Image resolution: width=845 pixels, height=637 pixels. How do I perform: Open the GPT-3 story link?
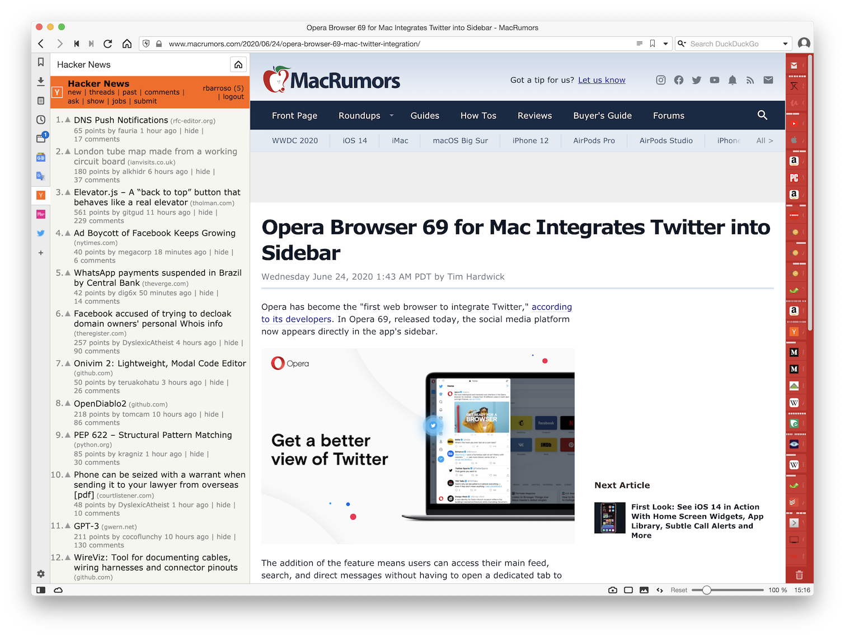[86, 526]
